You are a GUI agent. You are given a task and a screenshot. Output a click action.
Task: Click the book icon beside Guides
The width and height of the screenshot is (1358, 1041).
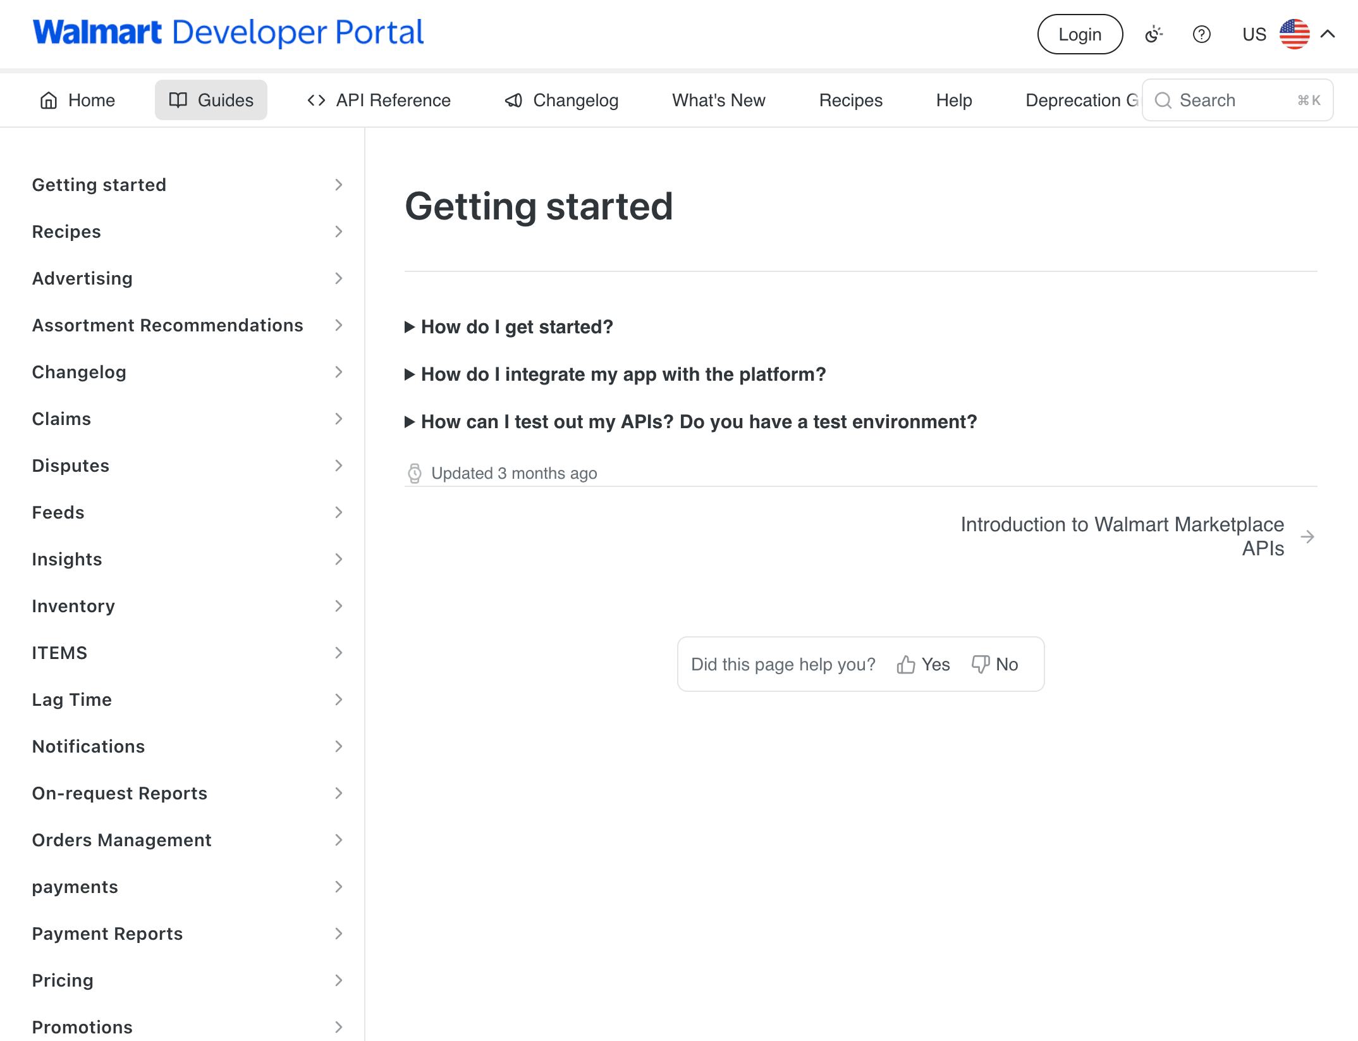[x=178, y=100]
